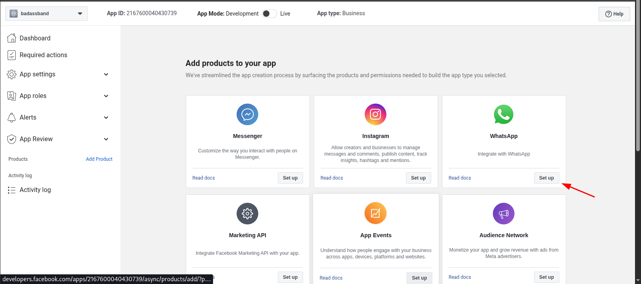Click the Dashboard home icon

12,38
